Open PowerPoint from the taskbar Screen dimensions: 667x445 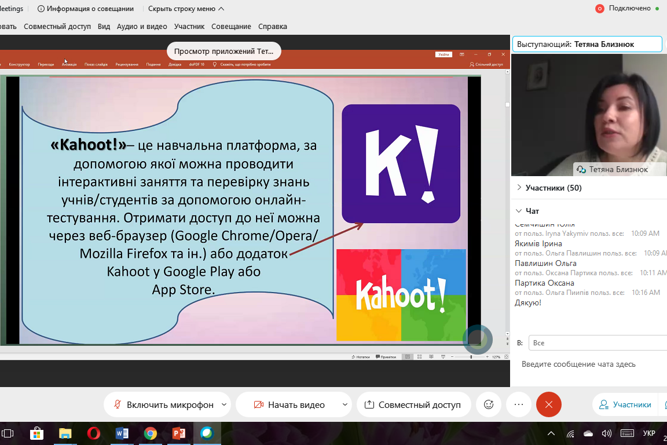[178, 433]
